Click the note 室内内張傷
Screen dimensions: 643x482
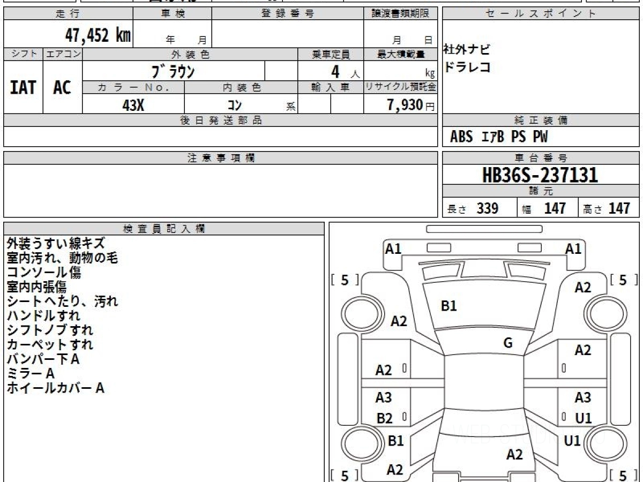click(36, 287)
